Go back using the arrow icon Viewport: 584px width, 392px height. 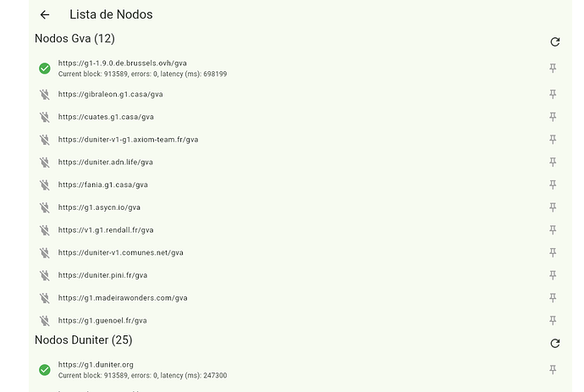(x=45, y=14)
